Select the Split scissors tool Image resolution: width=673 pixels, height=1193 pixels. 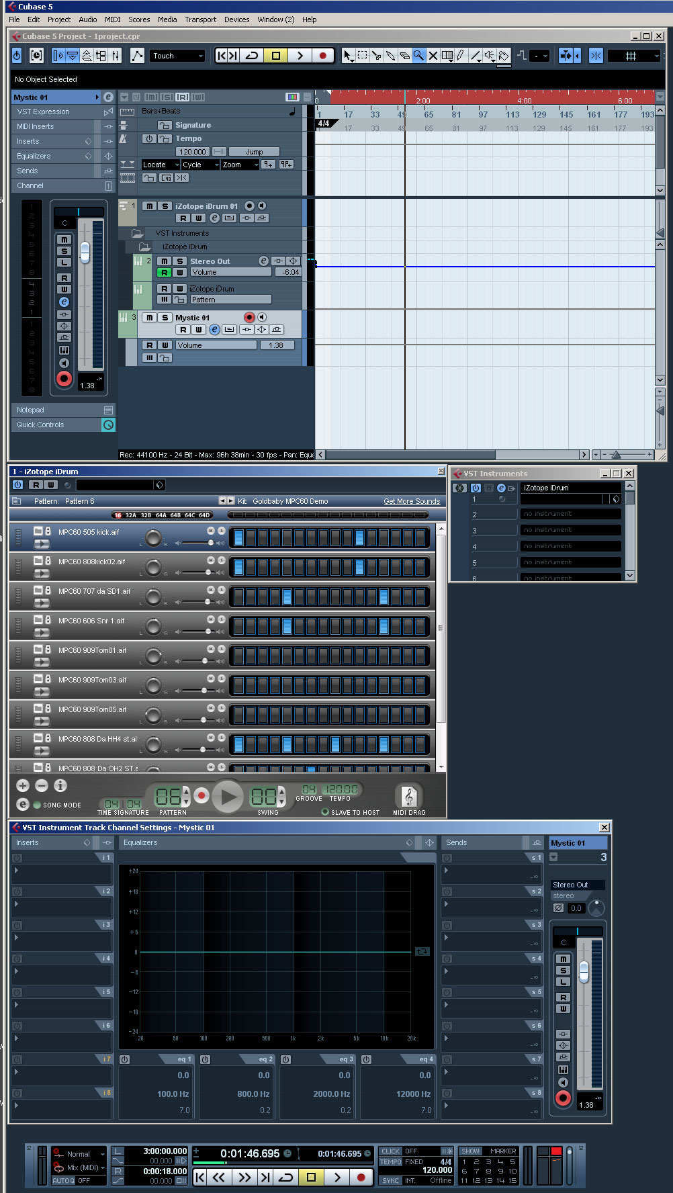(x=376, y=56)
